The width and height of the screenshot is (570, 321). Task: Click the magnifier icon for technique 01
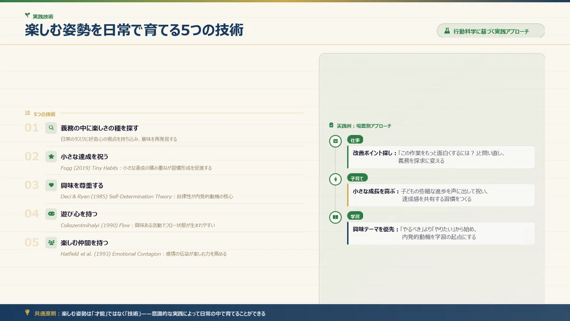(x=51, y=128)
